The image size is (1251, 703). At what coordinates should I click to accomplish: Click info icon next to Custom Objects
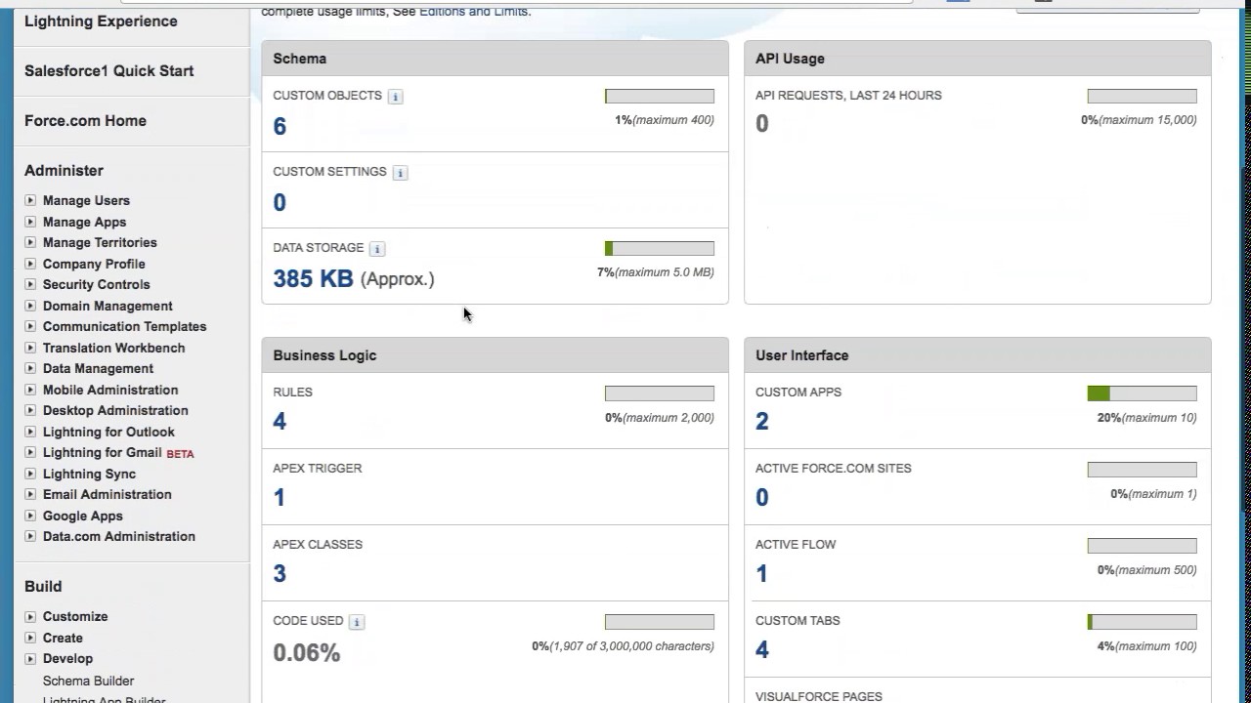point(395,97)
